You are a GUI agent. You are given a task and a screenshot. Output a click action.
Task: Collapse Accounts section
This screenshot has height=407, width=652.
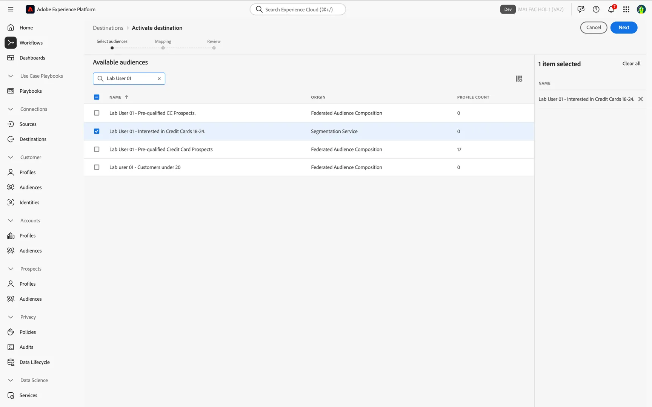coord(11,220)
